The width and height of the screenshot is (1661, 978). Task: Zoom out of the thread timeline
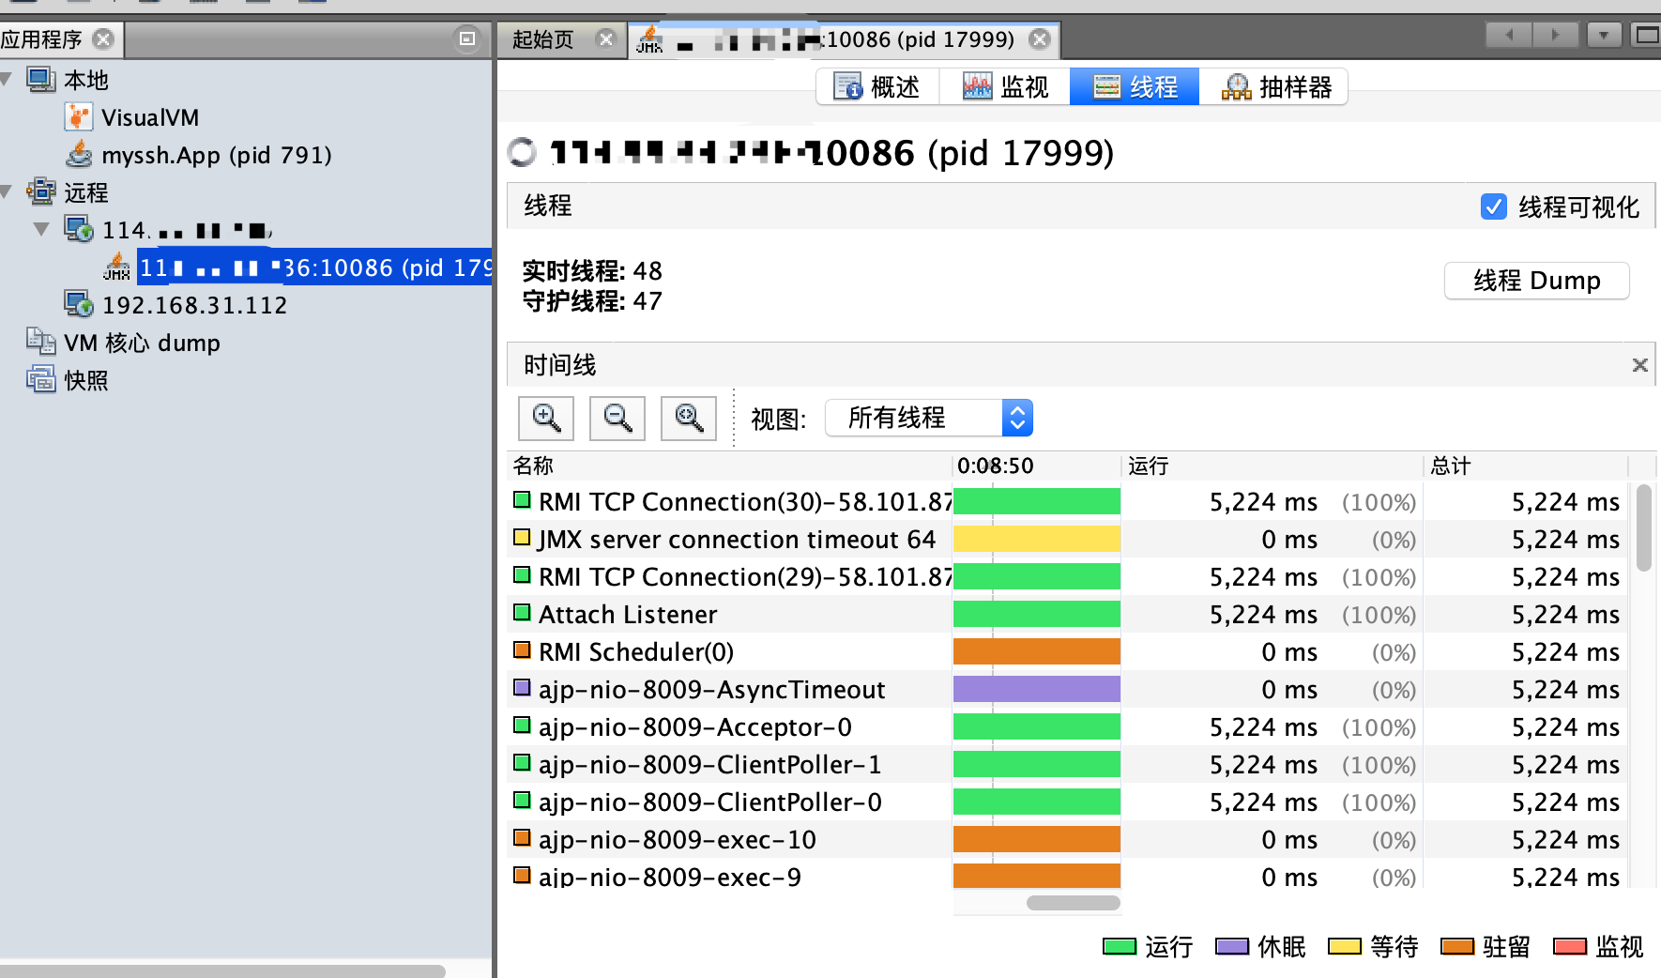(617, 418)
